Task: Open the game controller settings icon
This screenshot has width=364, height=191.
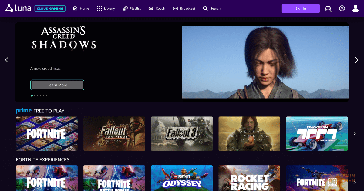Action: 328,8
